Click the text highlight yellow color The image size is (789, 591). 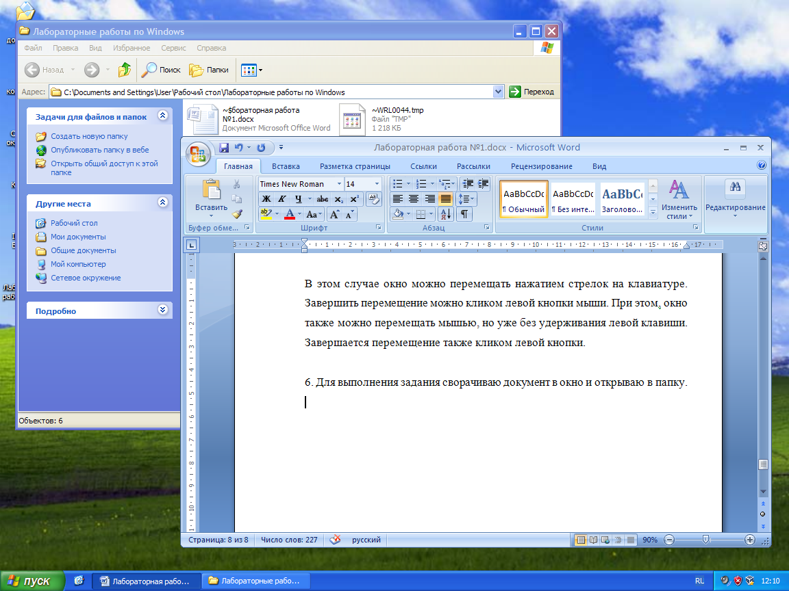266,215
